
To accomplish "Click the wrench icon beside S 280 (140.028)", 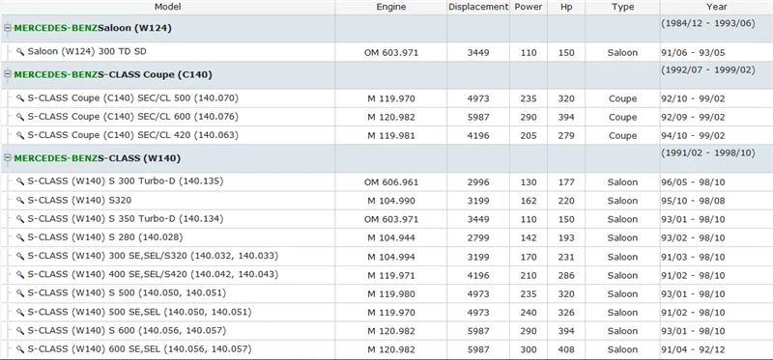I will (x=20, y=237).
